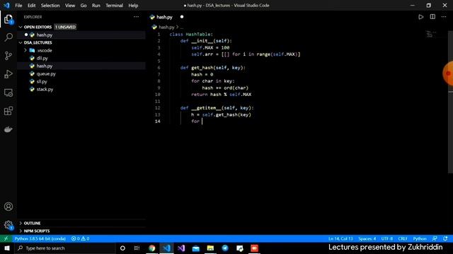The height and width of the screenshot is (254, 453).
Task: Open Google Chrome from the taskbar
Action: (x=151, y=248)
